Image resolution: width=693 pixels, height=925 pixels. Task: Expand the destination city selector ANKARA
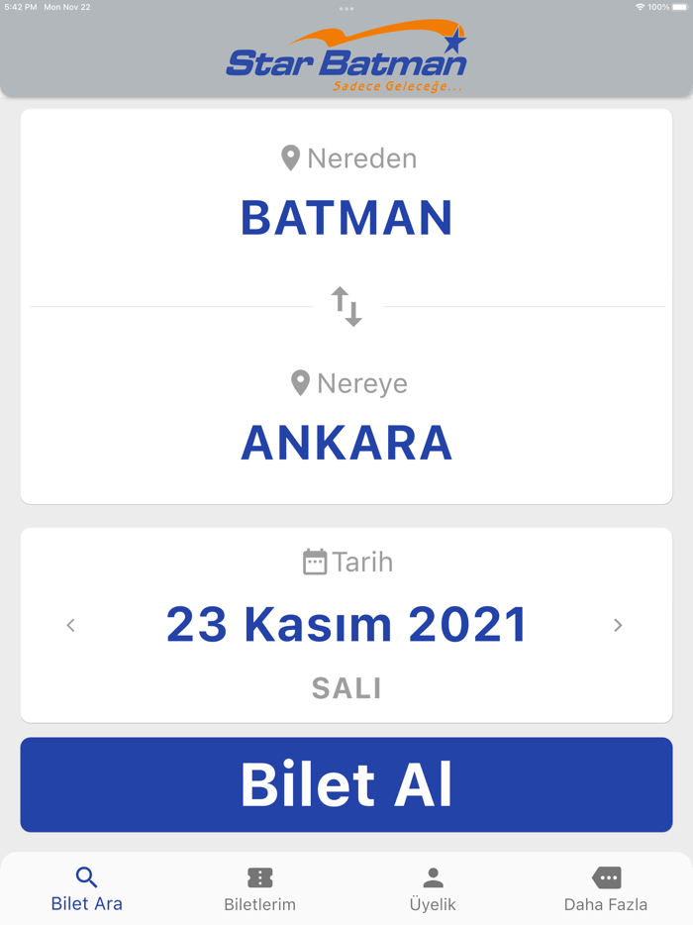point(346,443)
